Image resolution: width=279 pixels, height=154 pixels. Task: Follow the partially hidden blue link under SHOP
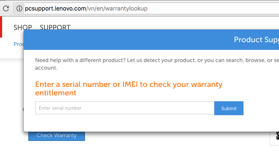click(19, 44)
